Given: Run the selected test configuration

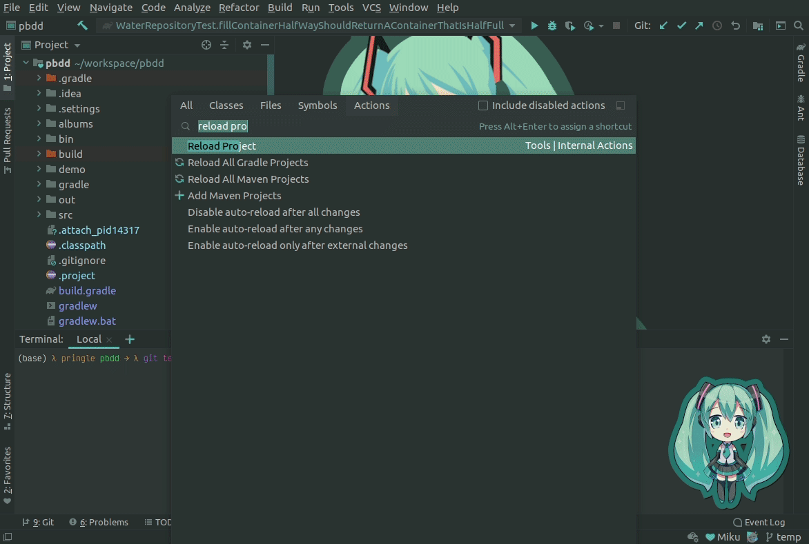Looking at the screenshot, I should point(534,26).
